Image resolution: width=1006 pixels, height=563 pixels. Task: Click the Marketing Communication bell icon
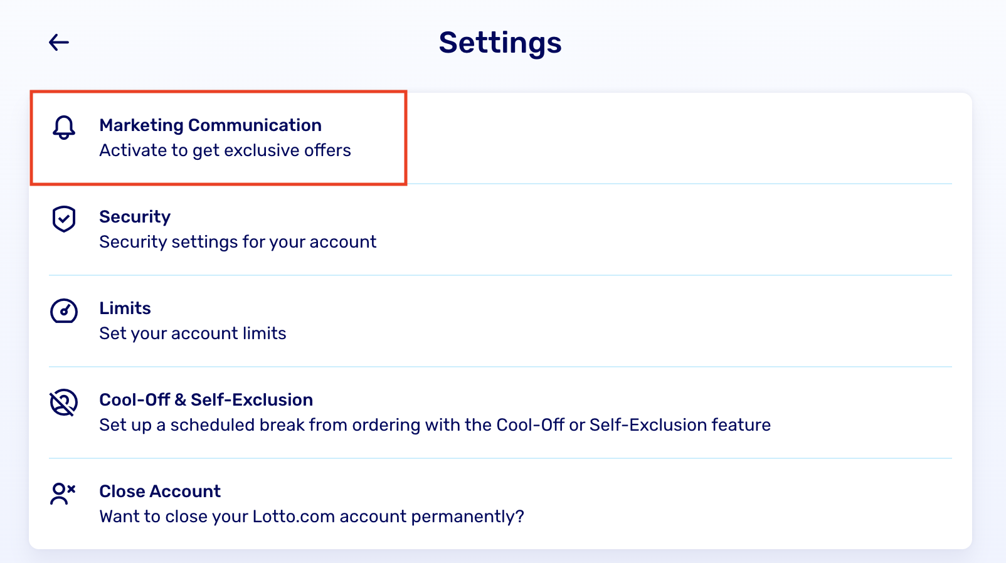[x=63, y=127]
